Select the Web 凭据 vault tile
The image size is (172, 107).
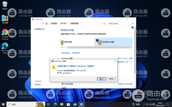pos(77,42)
